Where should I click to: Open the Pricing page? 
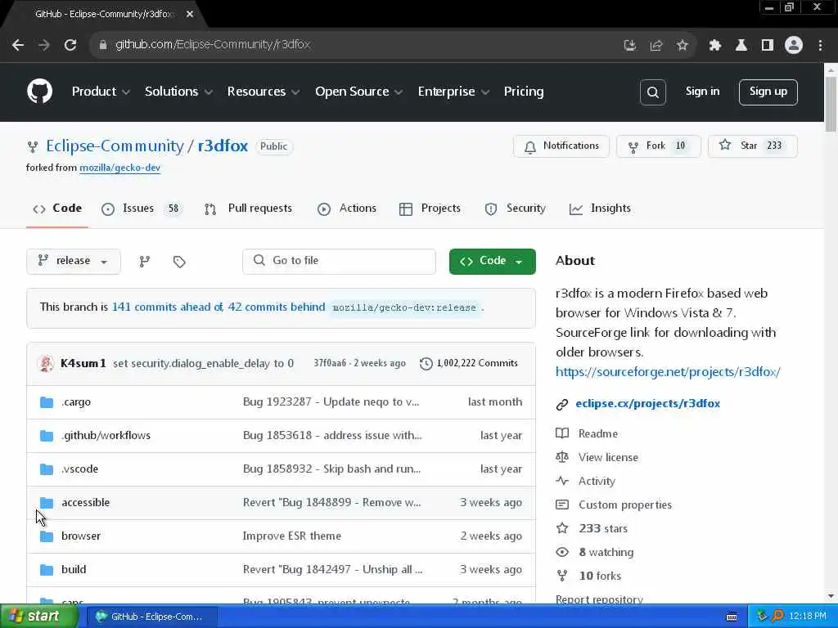click(524, 92)
